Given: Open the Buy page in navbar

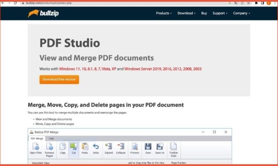Looking at the screenshot, I should tap(204, 13).
